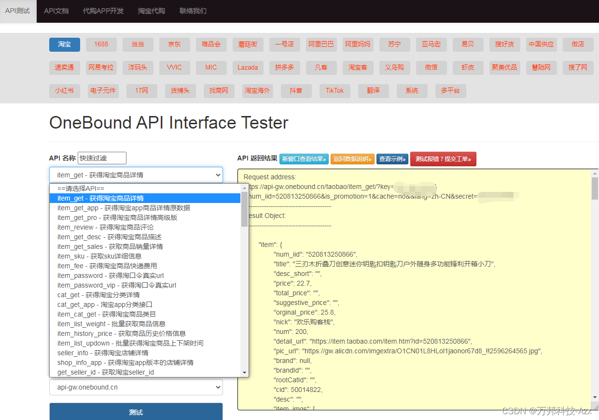This screenshot has height=420, width=599.
Task: Select the 1688 platform button
Action: coord(101,44)
